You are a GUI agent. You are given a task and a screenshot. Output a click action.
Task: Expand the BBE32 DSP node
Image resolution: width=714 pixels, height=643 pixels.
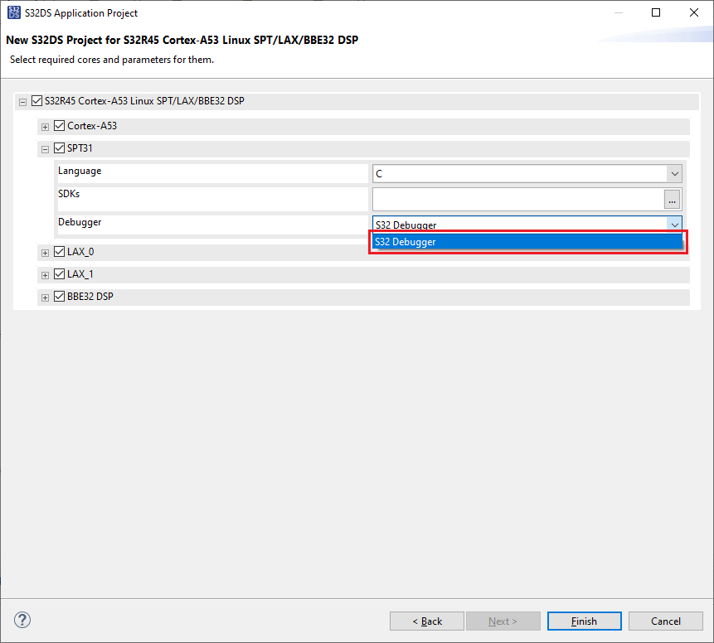45,297
